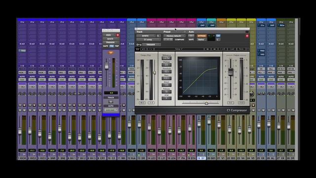Record-enable track 1 KICK
Screen dimensions: 316x178
coord(24,105)
